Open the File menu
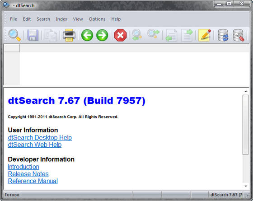Image resolution: width=253 pixels, height=201 pixels. tap(14, 19)
